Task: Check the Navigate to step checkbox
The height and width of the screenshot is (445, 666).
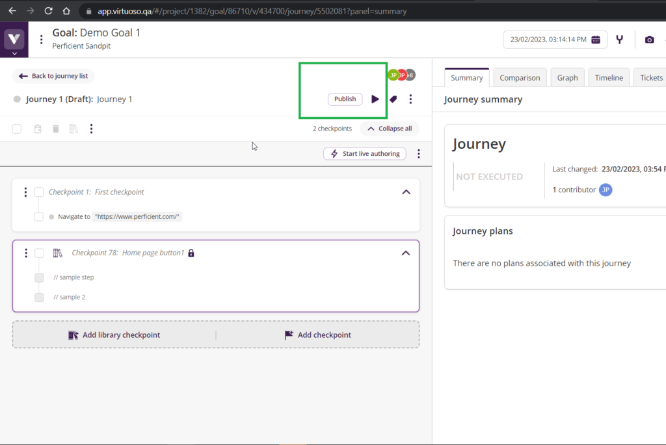Action: pyautogui.click(x=39, y=217)
